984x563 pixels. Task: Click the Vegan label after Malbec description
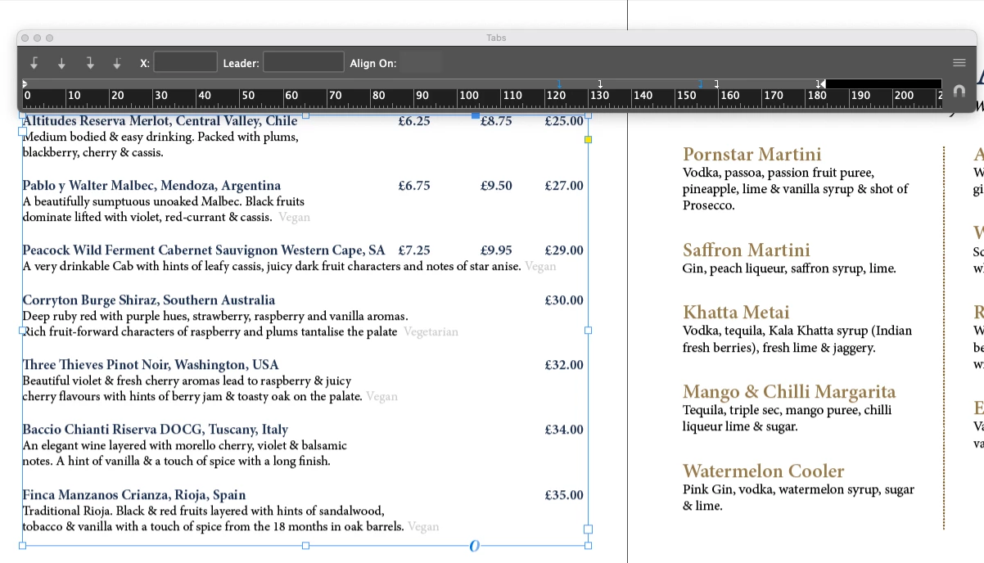click(x=294, y=217)
